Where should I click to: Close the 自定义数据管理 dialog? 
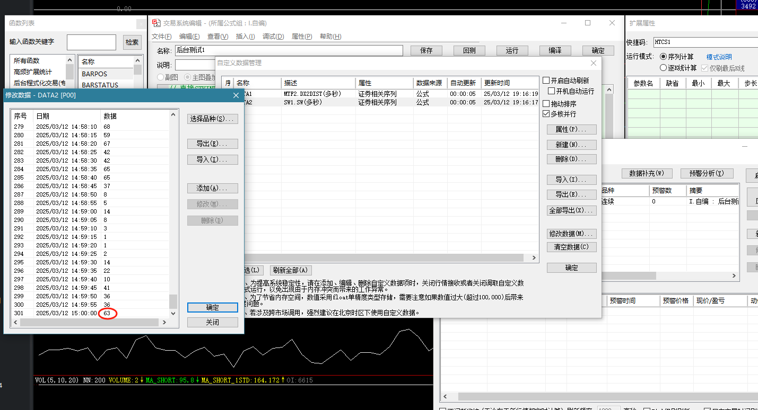click(x=594, y=63)
